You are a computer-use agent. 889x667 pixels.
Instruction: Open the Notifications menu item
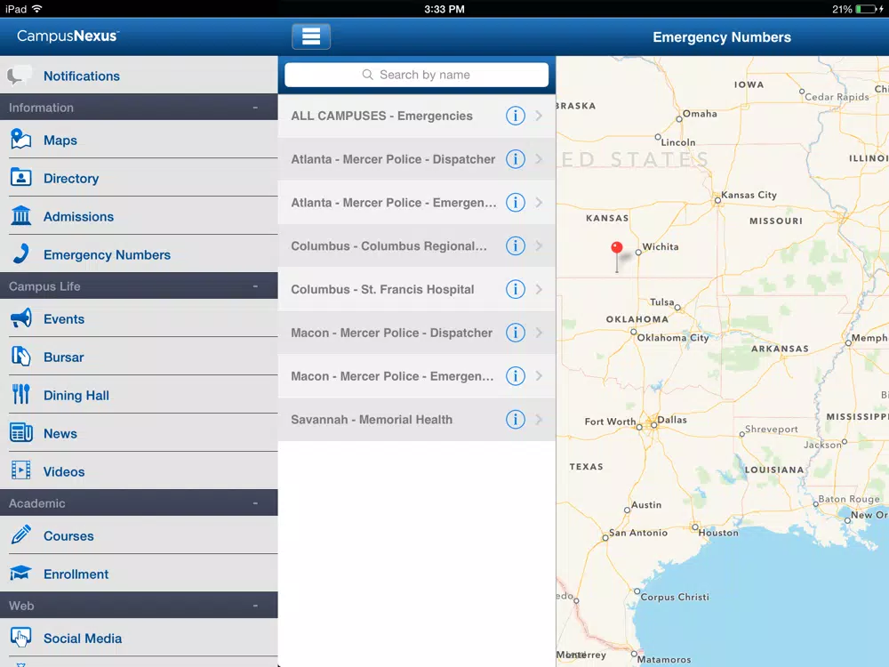click(139, 76)
